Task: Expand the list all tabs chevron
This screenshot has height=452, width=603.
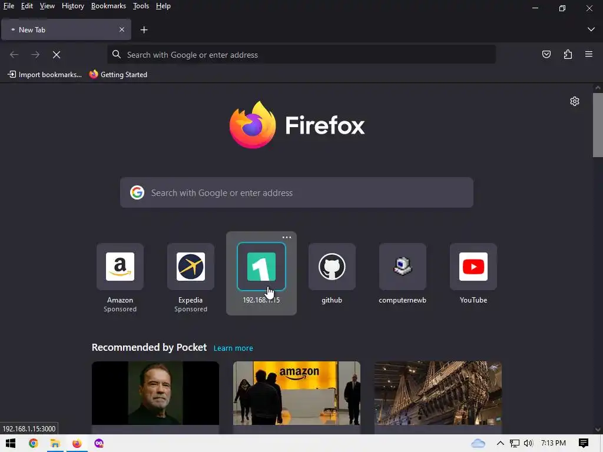Action: 591,29
